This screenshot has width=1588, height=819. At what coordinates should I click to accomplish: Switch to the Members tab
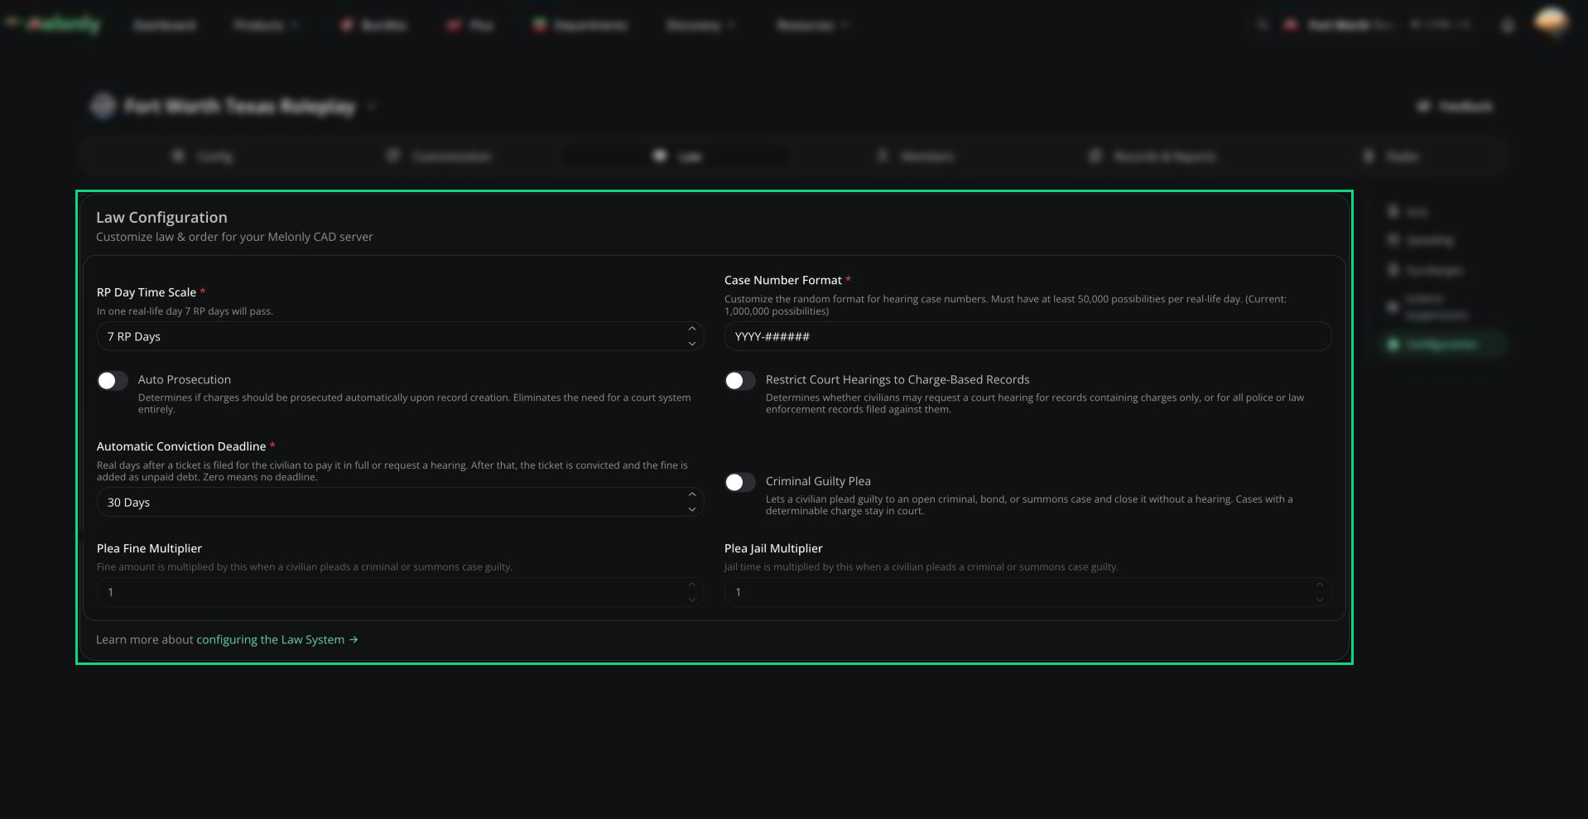click(915, 157)
